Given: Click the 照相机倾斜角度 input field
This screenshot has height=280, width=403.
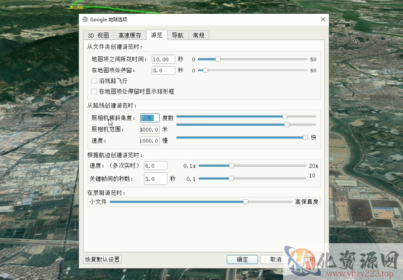Looking at the screenshot, I should tap(150, 118).
